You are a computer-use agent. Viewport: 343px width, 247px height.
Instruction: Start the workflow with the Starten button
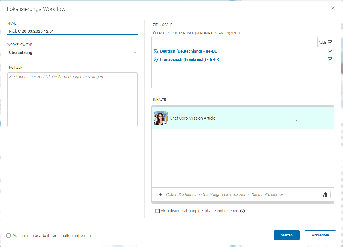(287, 235)
